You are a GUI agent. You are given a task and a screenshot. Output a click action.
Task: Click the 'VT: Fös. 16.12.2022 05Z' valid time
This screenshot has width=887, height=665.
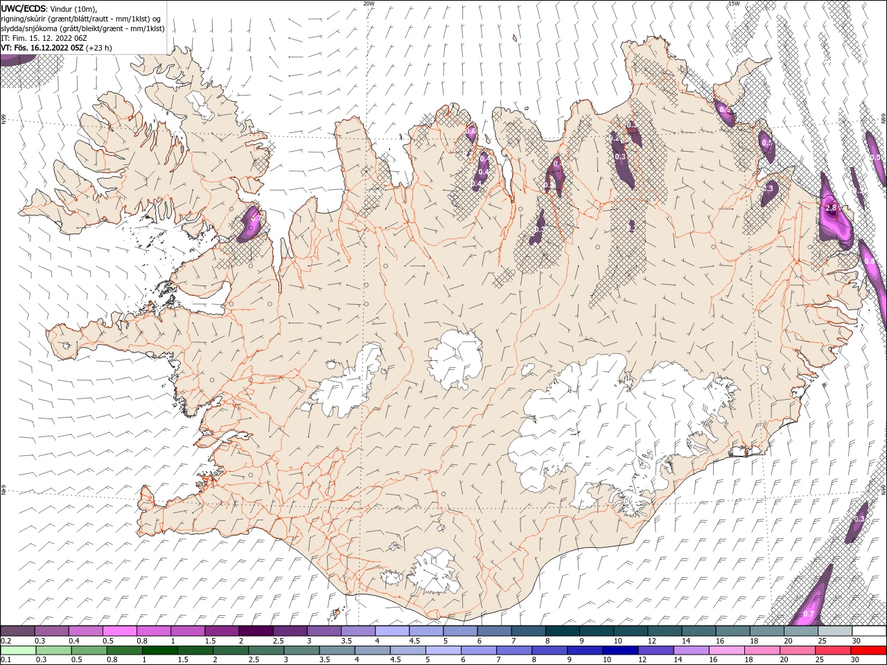42,48
